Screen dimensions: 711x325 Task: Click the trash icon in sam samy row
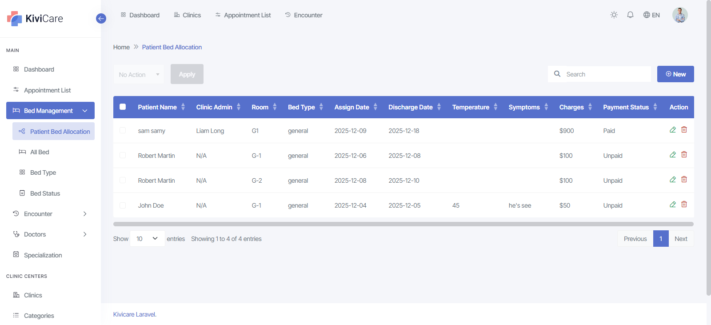pos(684,130)
